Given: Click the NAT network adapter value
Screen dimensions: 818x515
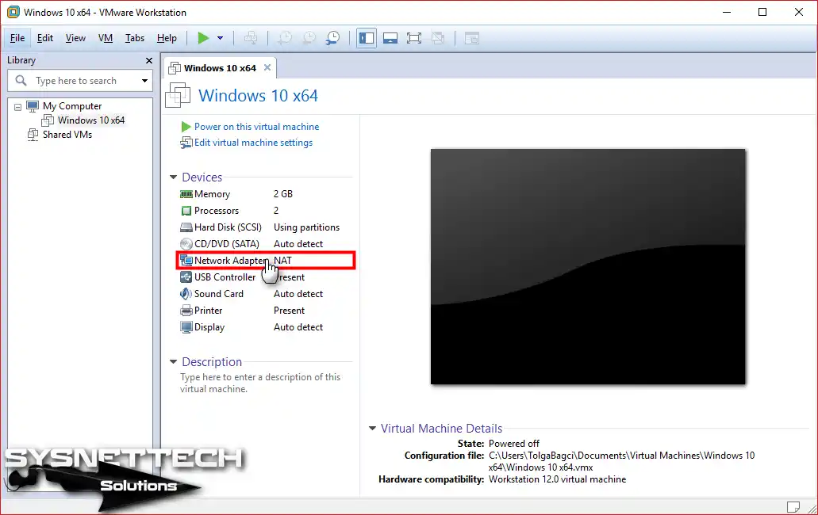Looking at the screenshot, I should click(x=282, y=261).
